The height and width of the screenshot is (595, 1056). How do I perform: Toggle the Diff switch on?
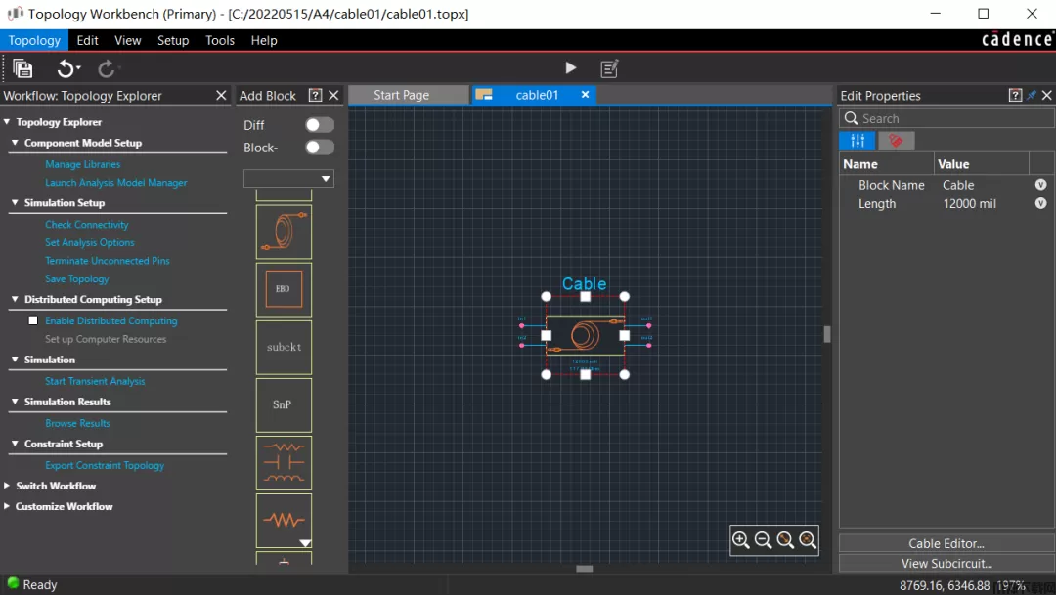(319, 125)
